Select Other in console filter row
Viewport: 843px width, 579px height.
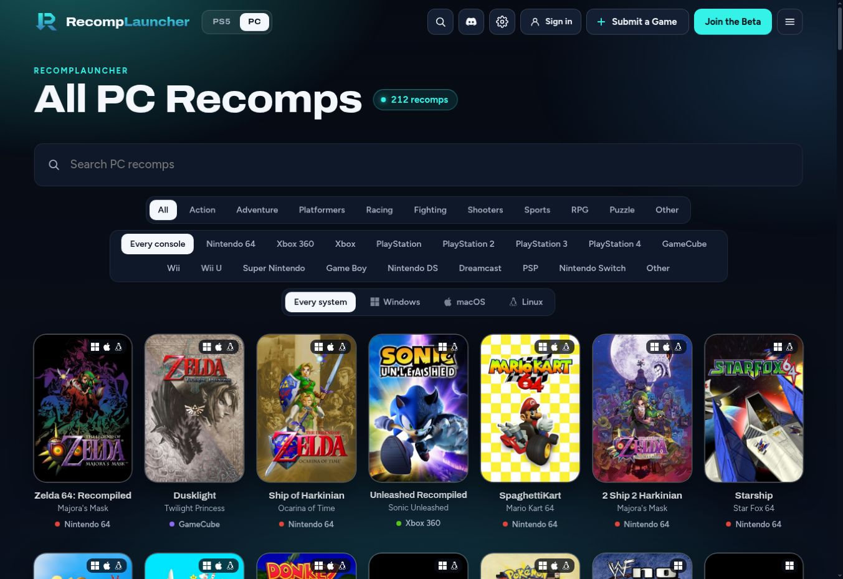coord(658,268)
